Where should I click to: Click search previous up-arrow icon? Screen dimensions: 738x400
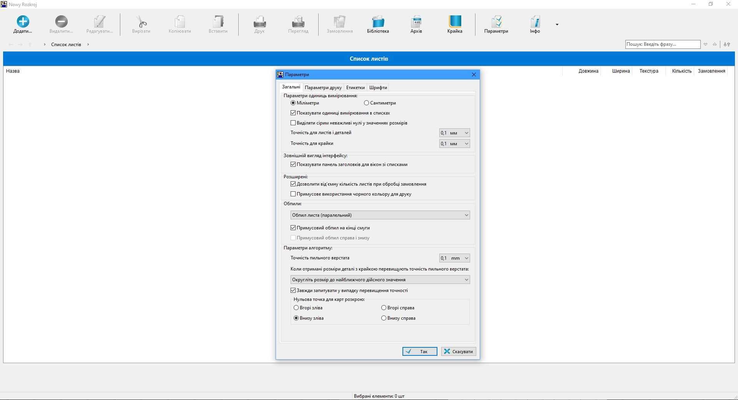(715, 44)
